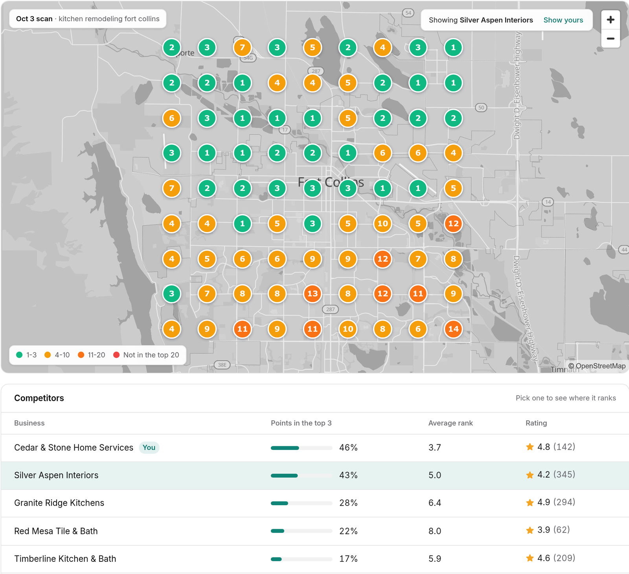Zoom out the map with minus button
The width and height of the screenshot is (629, 574).
pos(611,39)
